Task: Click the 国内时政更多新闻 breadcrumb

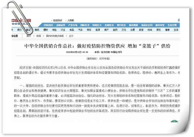Action: 55,36
